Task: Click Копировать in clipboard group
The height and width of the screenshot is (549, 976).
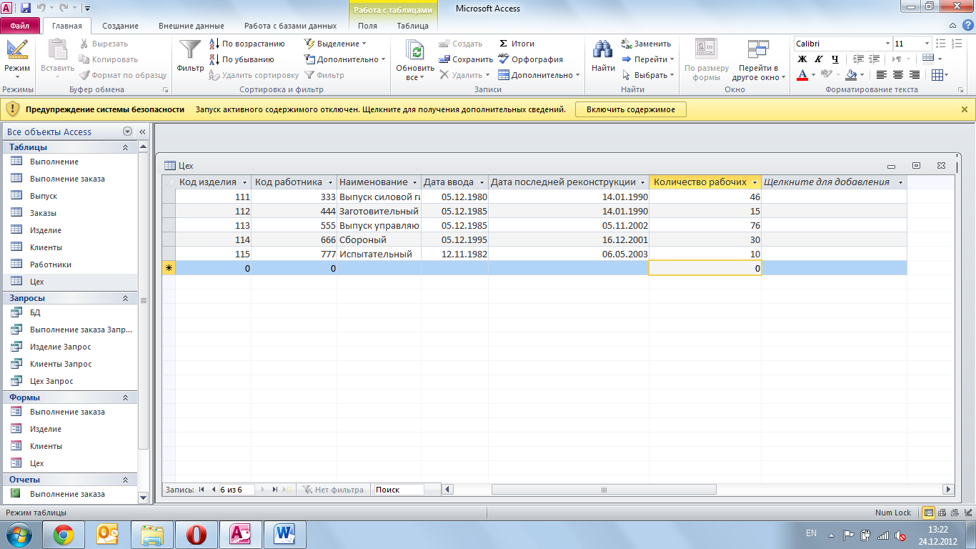Action: click(x=109, y=59)
